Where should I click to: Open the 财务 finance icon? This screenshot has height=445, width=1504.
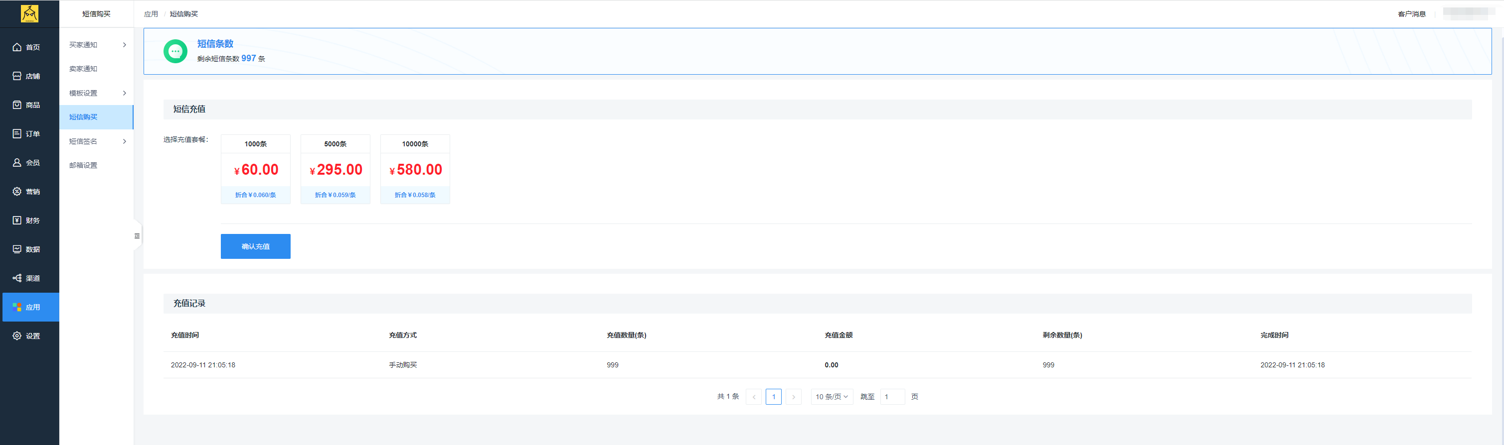point(17,221)
